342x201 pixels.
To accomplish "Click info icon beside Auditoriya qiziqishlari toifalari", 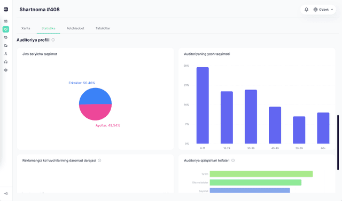I will [x=233, y=160].
